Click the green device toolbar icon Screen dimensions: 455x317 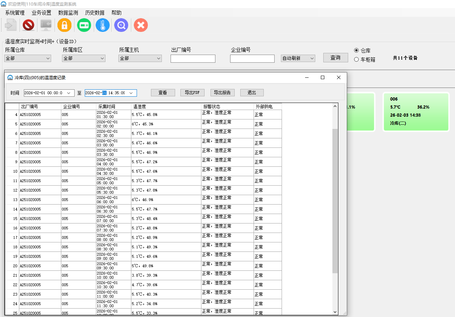point(84,25)
